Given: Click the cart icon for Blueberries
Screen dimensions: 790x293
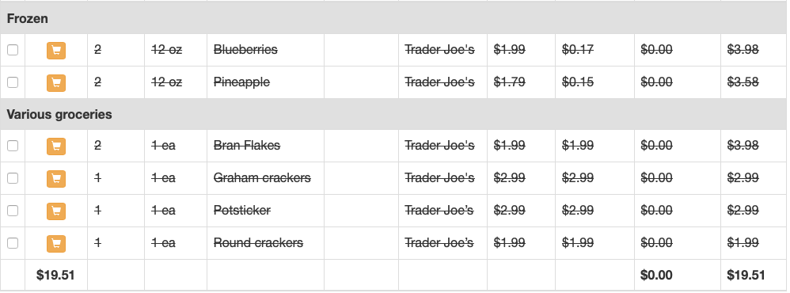Looking at the screenshot, I should point(56,51).
